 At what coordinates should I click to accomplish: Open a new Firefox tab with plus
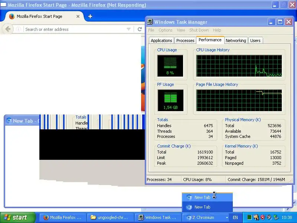tap(90, 16)
